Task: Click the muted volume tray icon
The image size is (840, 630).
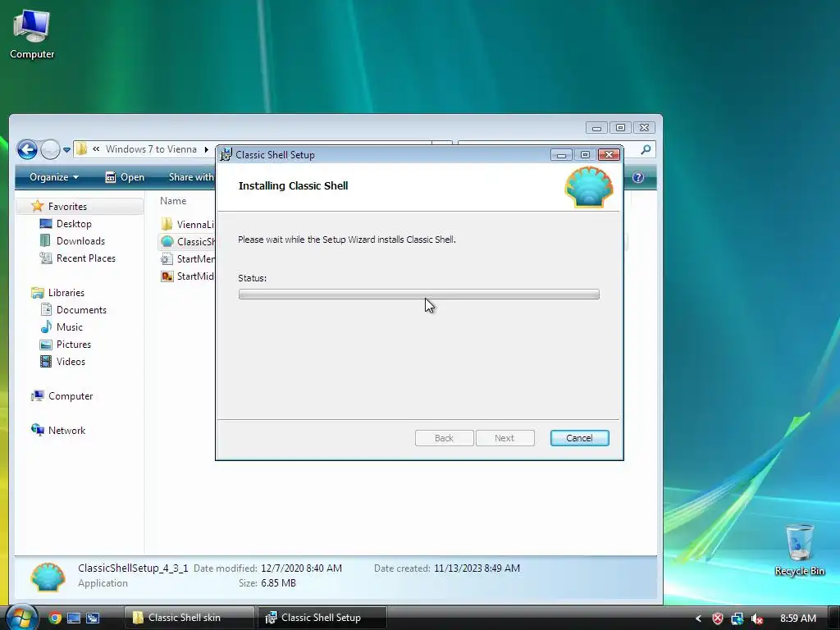Action: coord(756,619)
